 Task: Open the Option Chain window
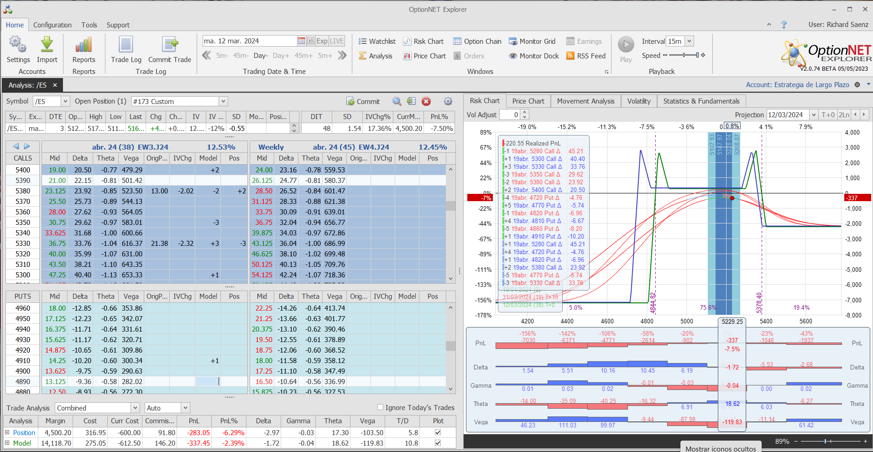point(477,42)
